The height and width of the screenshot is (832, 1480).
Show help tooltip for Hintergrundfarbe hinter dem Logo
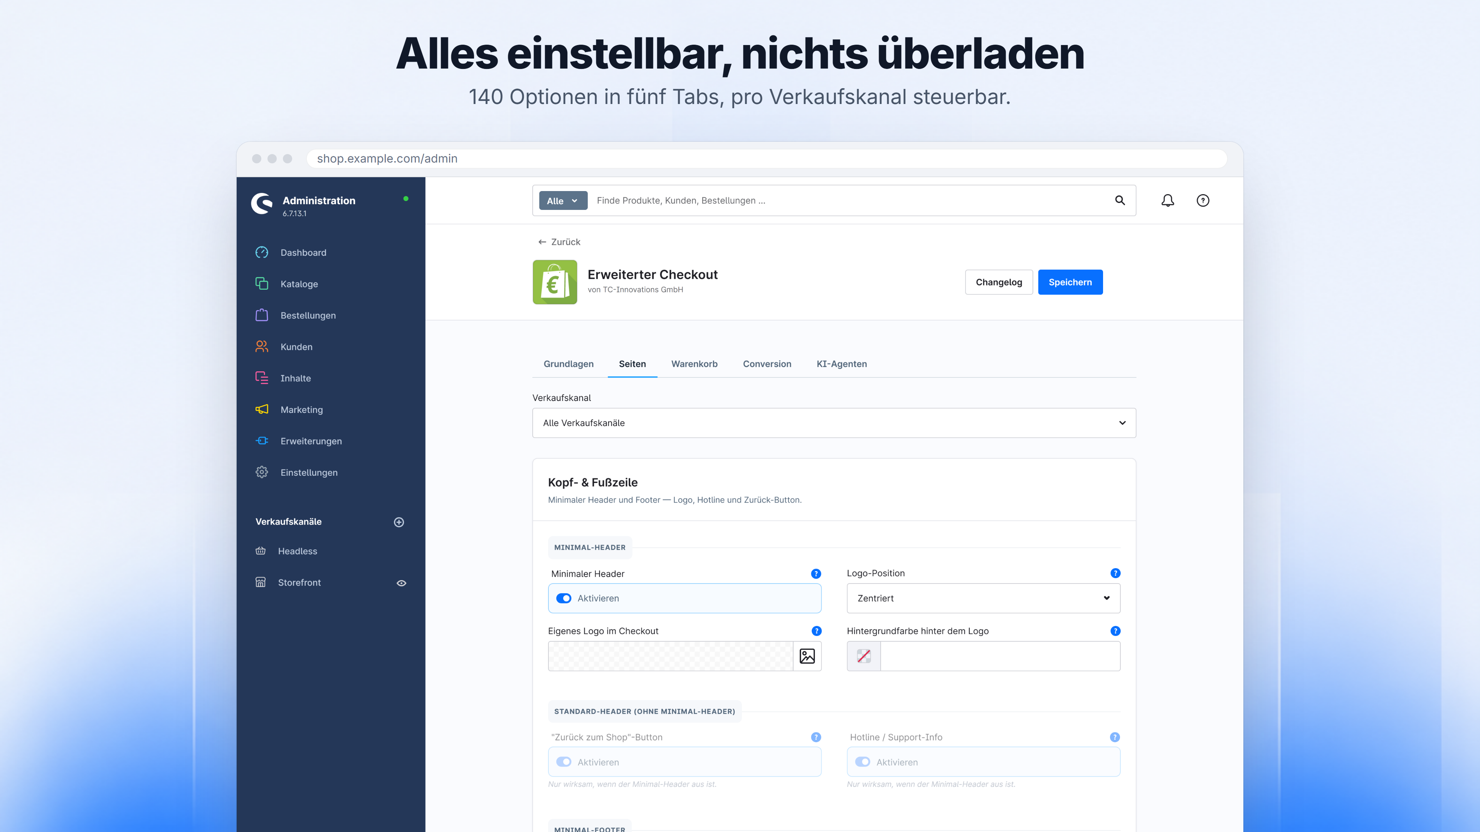coord(1115,631)
